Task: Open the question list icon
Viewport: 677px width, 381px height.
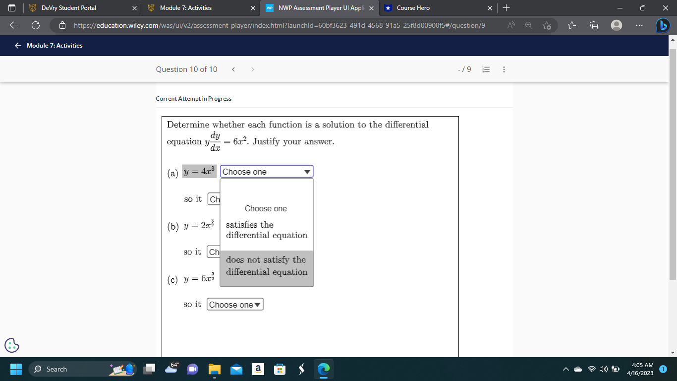Action: click(486, 69)
